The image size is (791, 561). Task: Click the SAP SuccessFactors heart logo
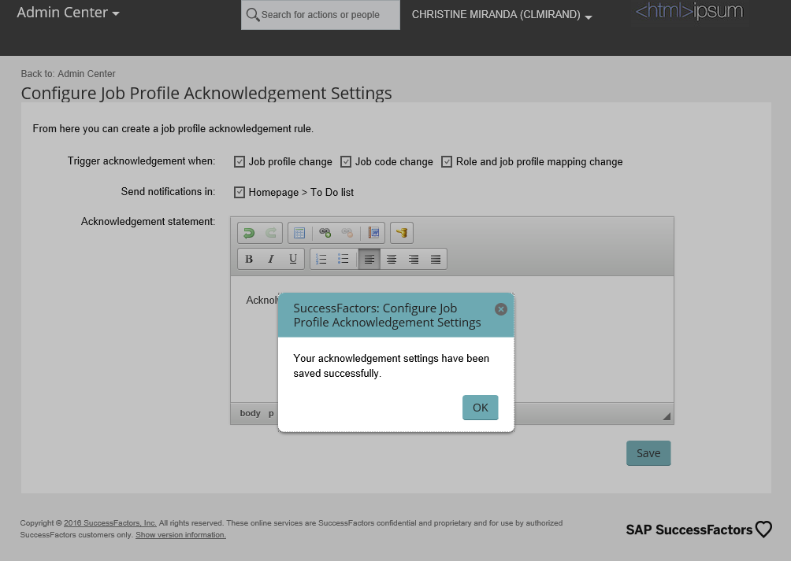click(x=699, y=530)
